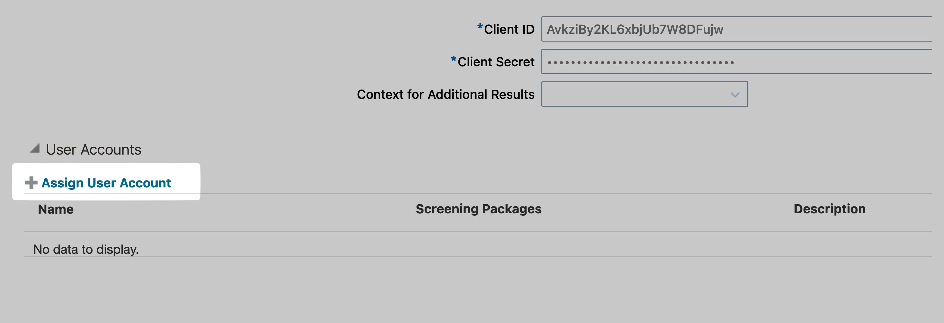Collapse the User Accounts section triangle
Screen dimensions: 944x323
tap(35, 148)
